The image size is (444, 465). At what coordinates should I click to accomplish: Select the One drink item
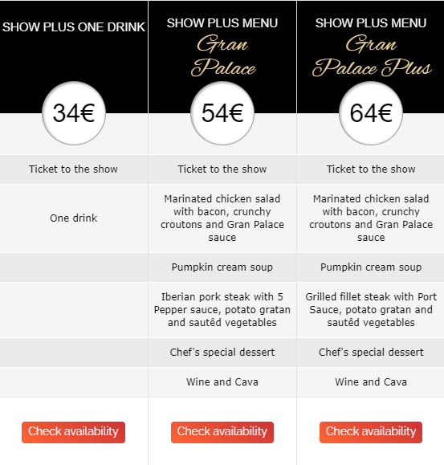pos(74,218)
